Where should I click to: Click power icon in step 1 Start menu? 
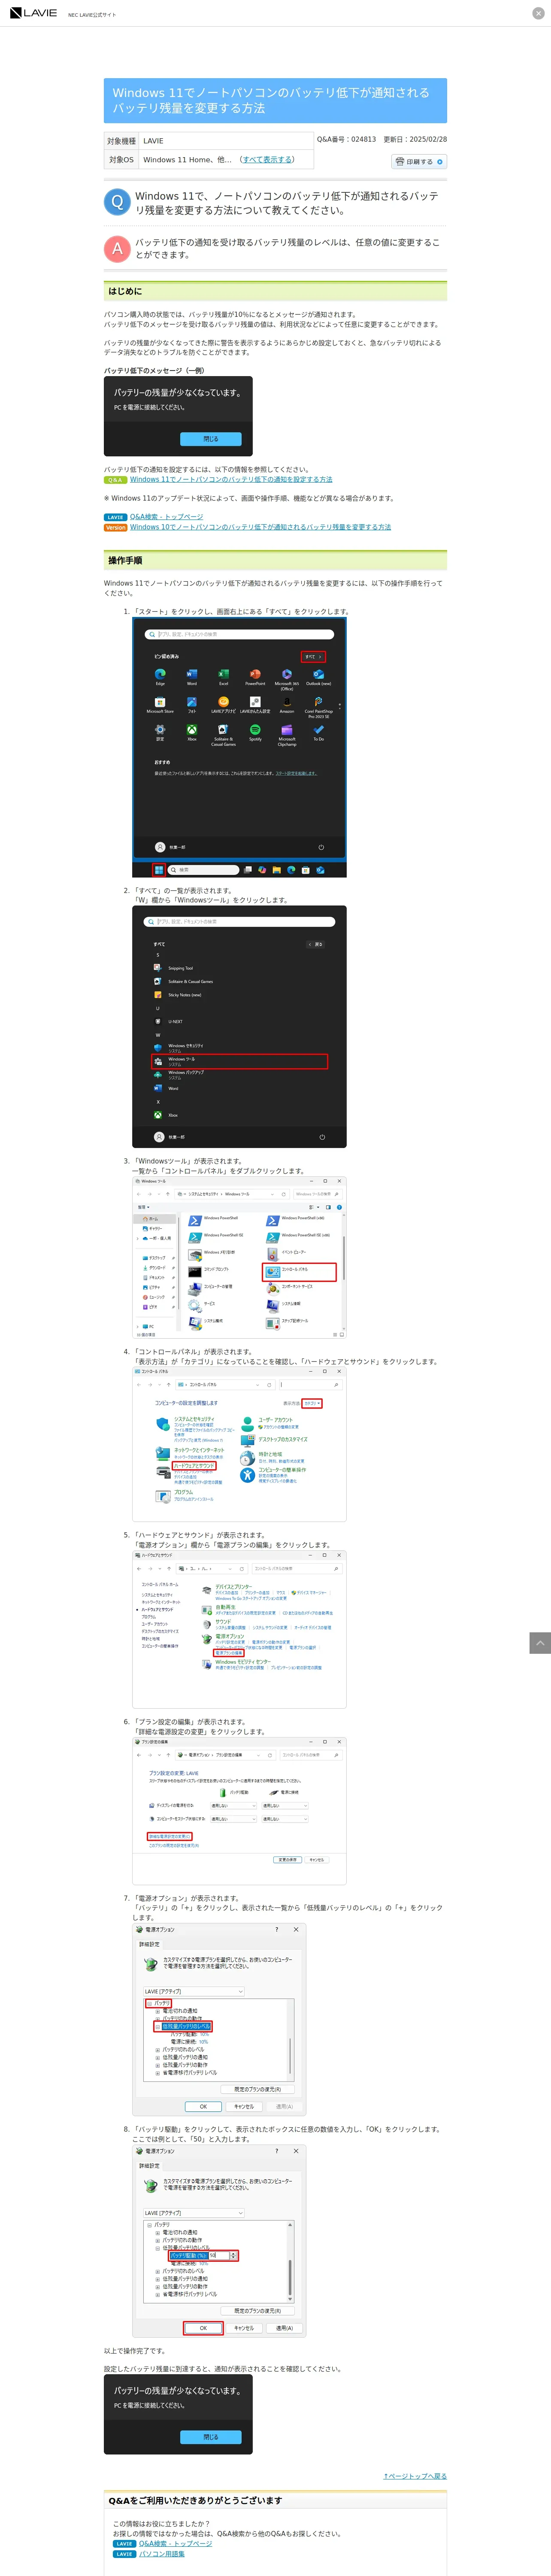pos(321,847)
